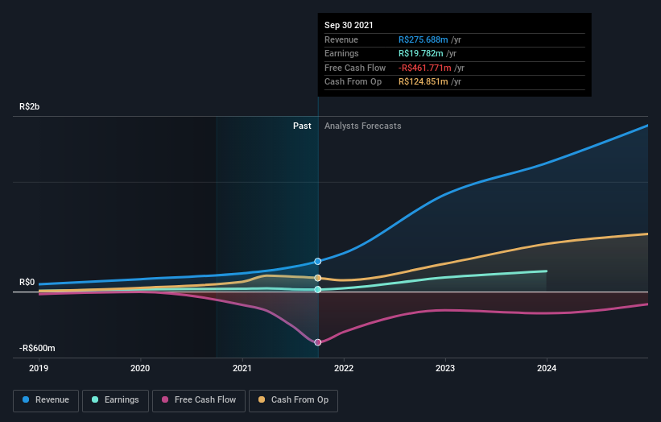Click the 2023 x-axis label
661x422 pixels.
point(445,368)
